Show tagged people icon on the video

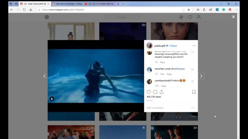click(x=52, y=99)
